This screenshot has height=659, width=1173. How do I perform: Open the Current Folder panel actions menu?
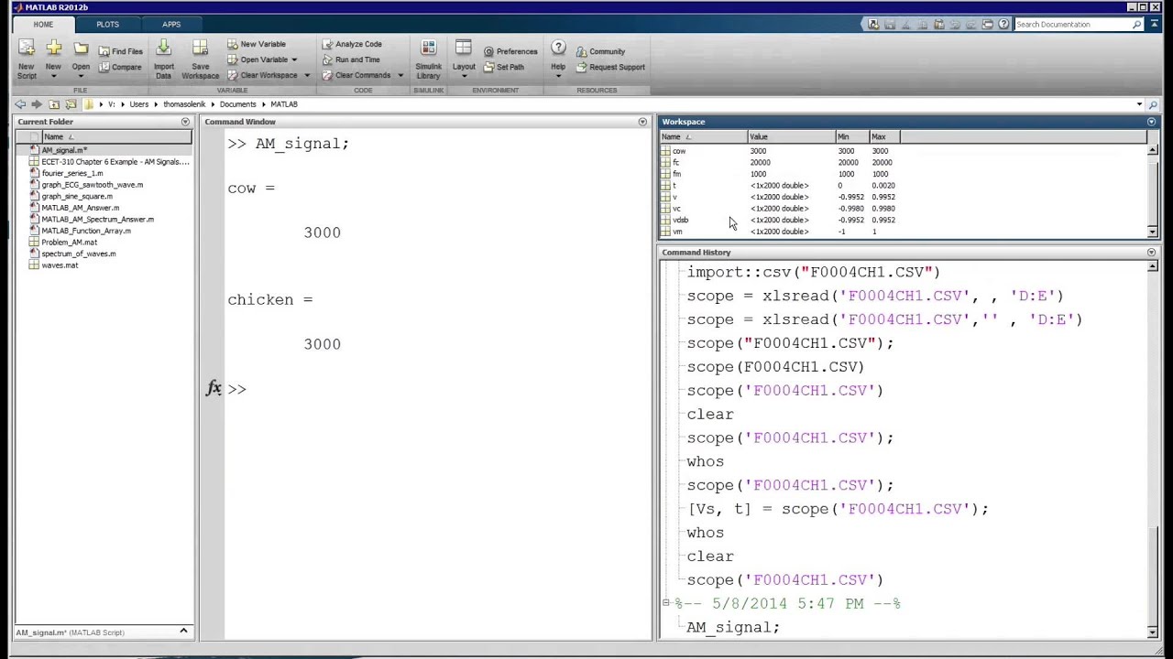point(185,122)
